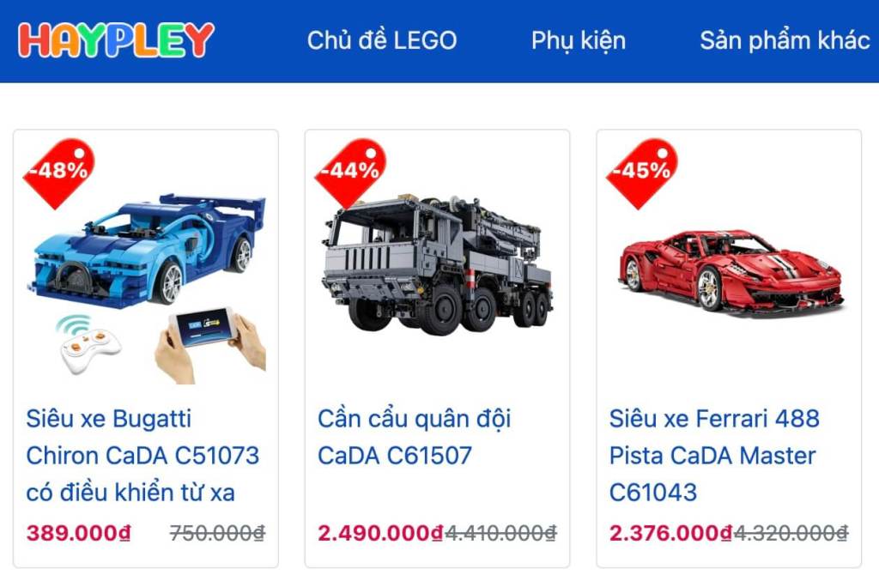Click the -44% discount tag

(350, 172)
